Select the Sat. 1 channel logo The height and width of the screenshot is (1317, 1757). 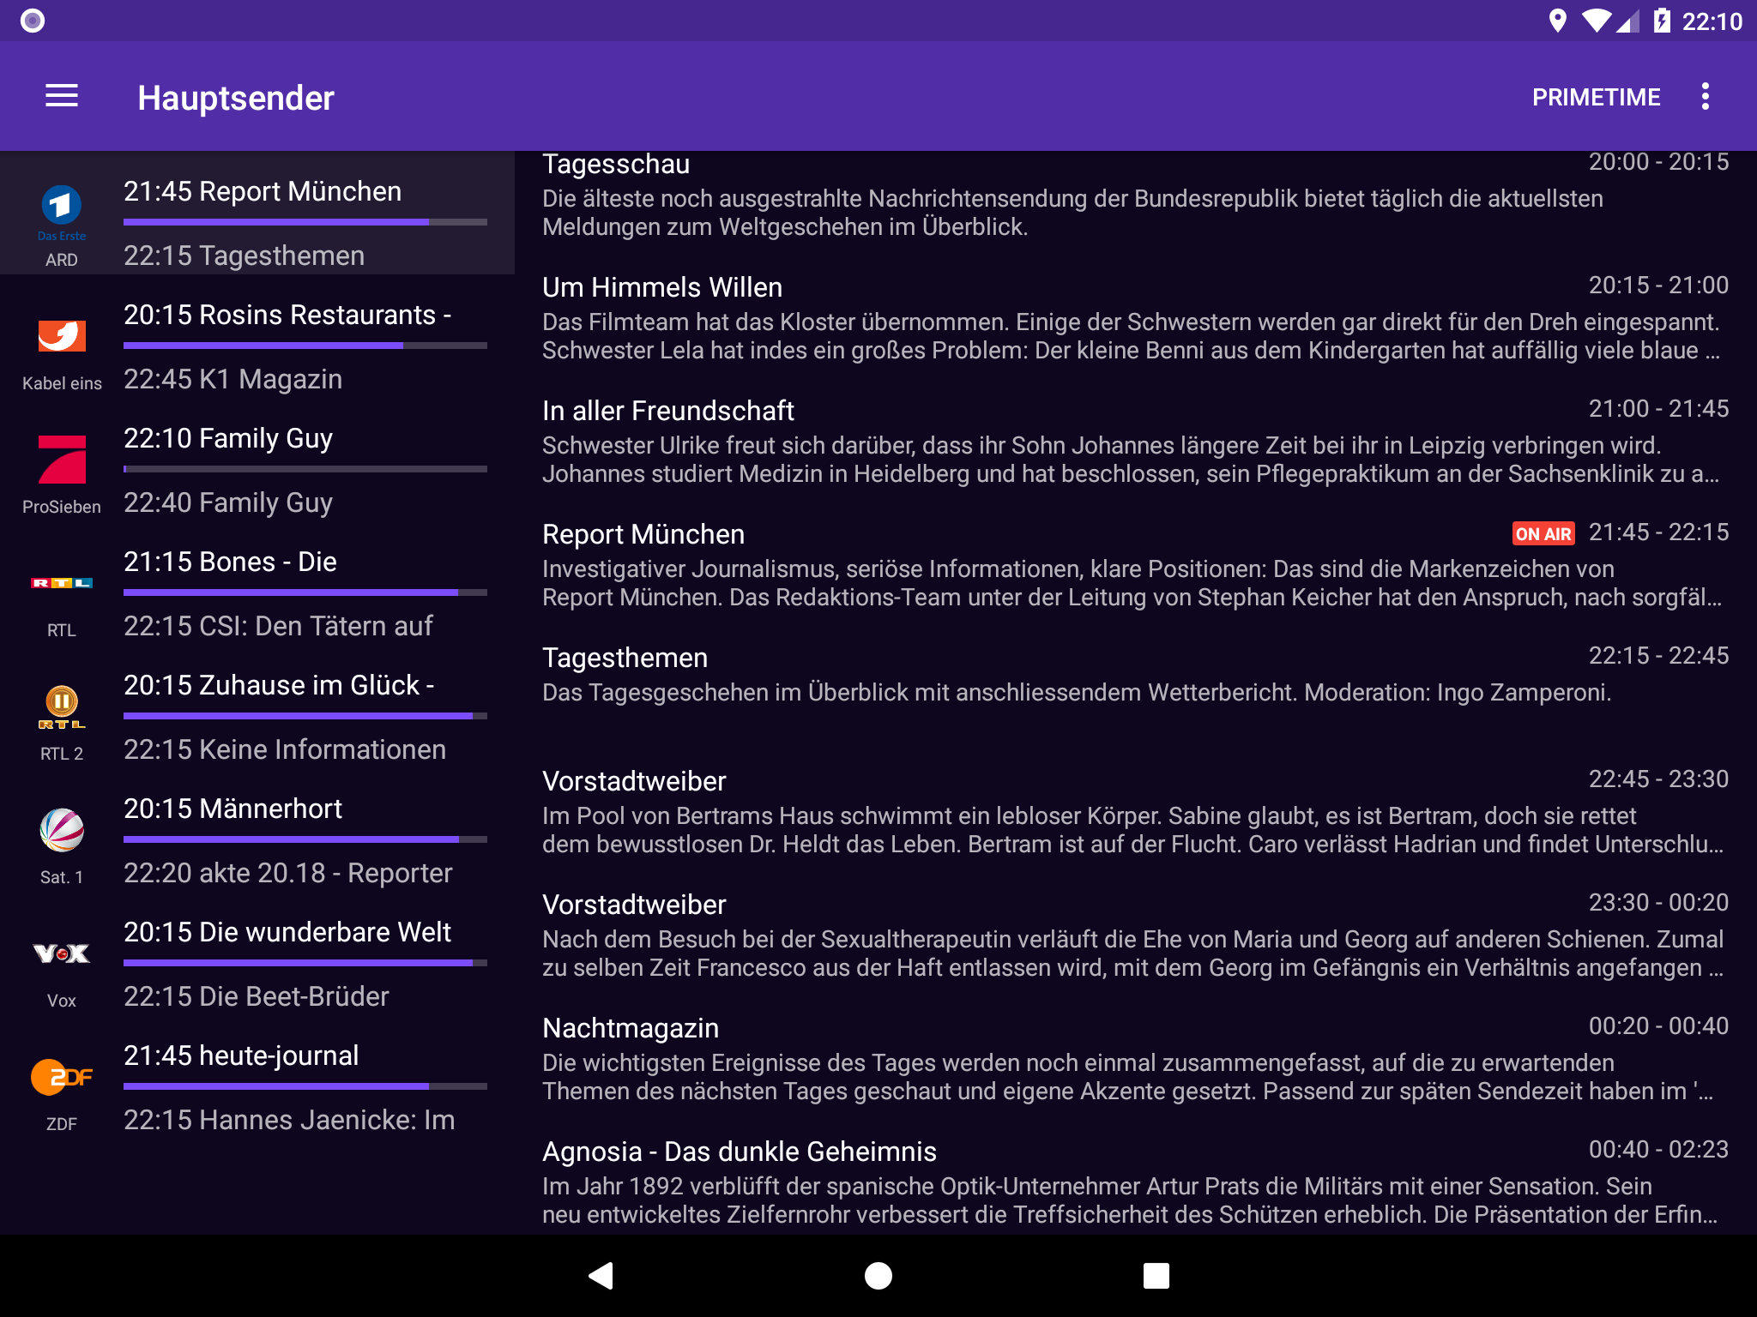pos(62,830)
